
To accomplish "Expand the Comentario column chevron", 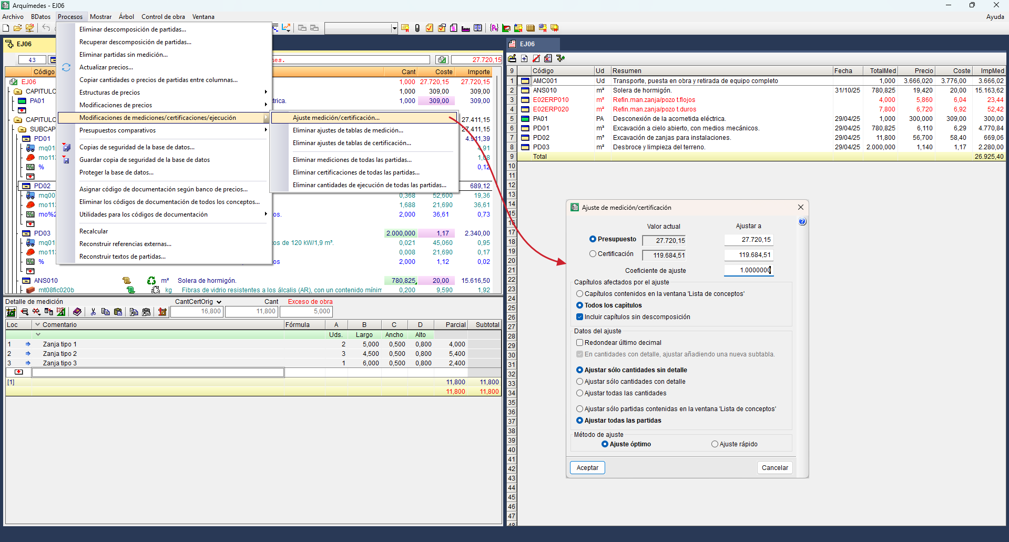I will 37,325.
